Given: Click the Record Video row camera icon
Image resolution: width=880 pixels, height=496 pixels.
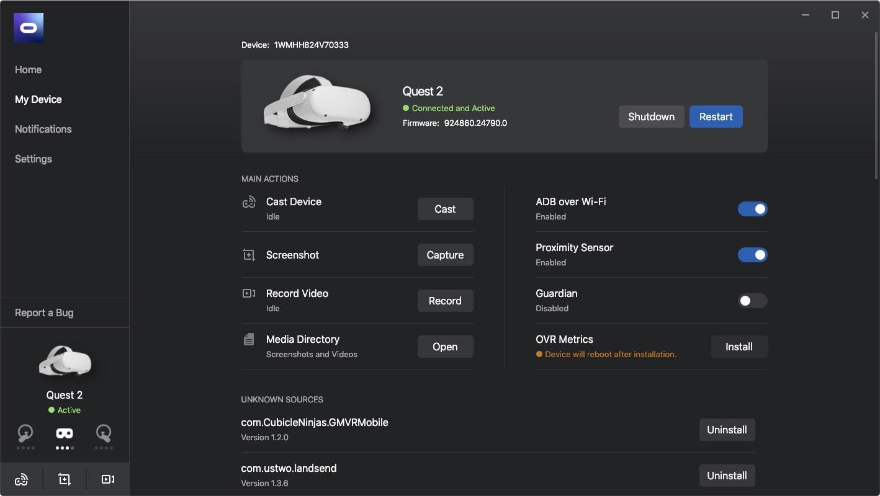Looking at the screenshot, I should 249,293.
